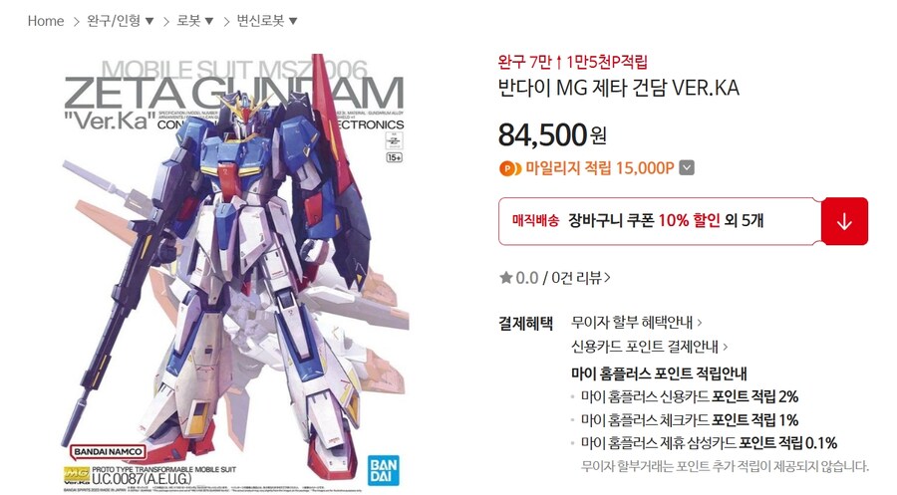Click the gray review star icon
Screen dimensions: 897x495
[x=505, y=278]
